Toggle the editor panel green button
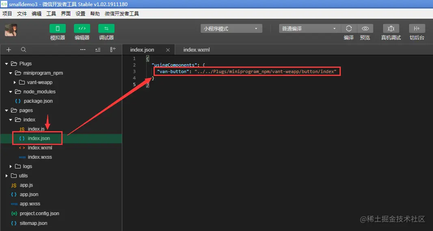 [82, 28]
